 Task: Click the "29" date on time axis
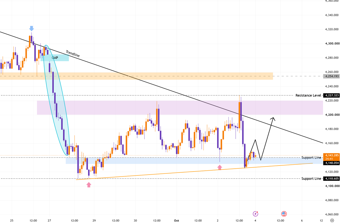tap(94, 220)
